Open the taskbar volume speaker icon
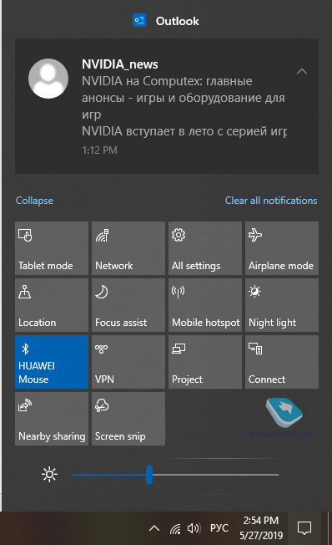332x545 pixels. tap(194, 528)
